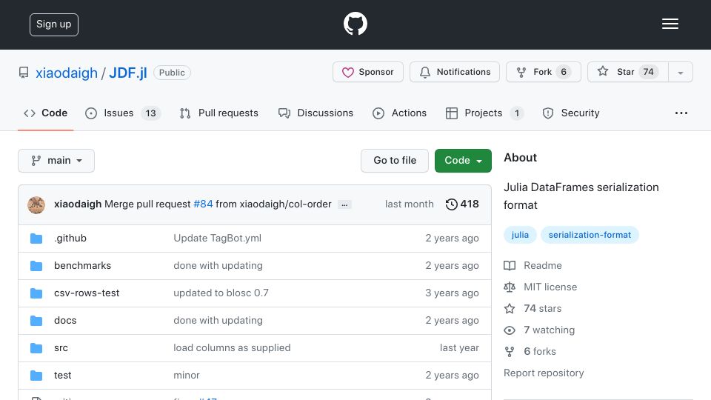Click '3 years ago' on csv-rows-test row
Screen dimensions: 711x400
point(452,293)
